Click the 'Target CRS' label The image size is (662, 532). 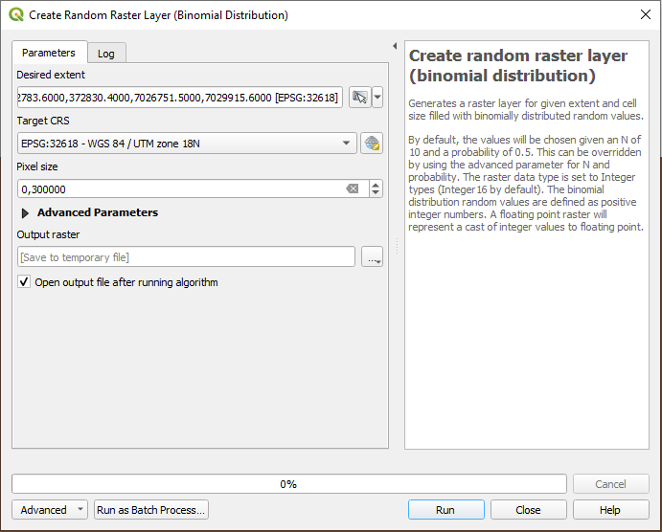tap(43, 121)
